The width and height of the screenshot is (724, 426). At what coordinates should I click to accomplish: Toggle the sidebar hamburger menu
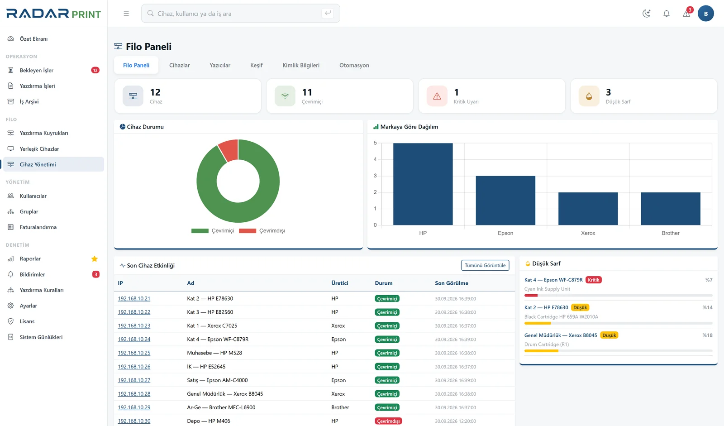pos(126,14)
